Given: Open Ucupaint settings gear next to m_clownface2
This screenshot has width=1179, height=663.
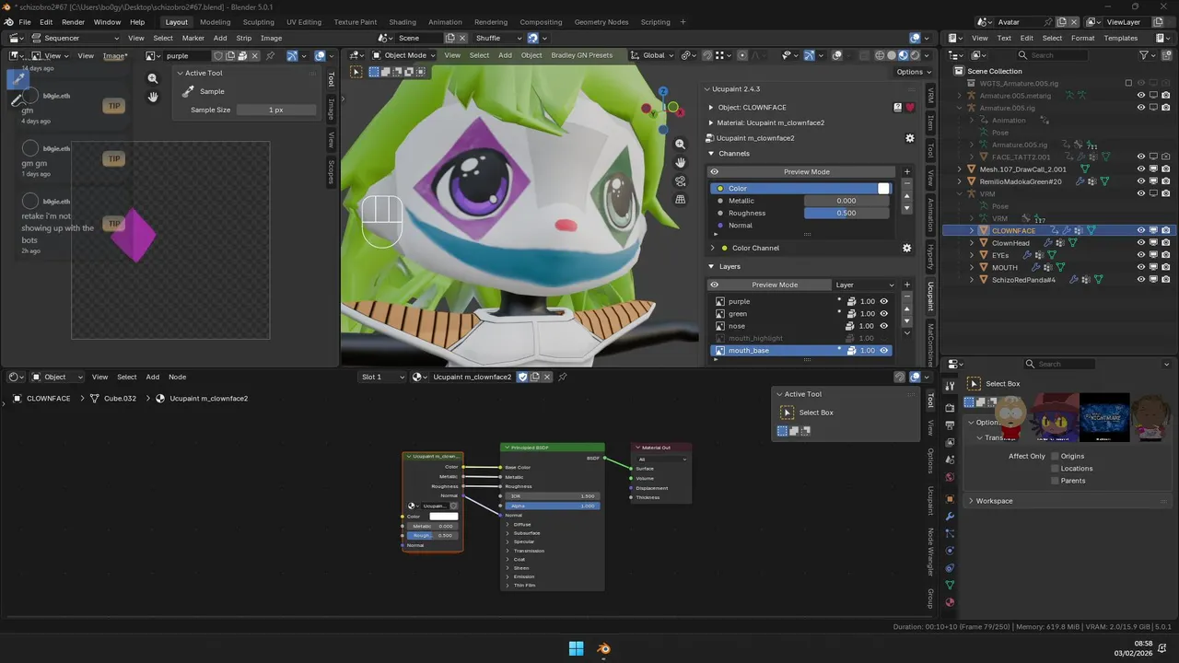Looking at the screenshot, I should coord(910,138).
